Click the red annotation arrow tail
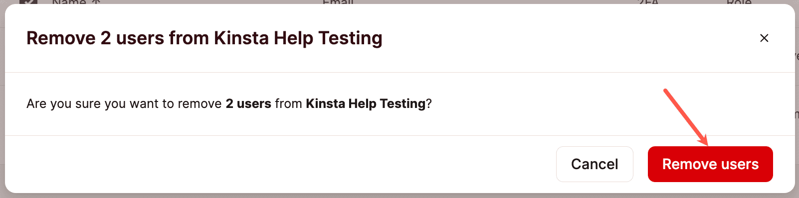This screenshot has width=799, height=198. [665, 91]
